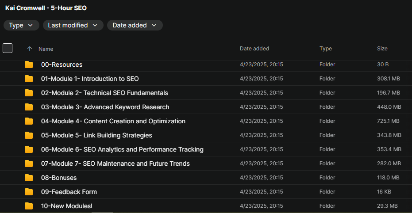Sort by the Type column header
The width and height of the screenshot is (412, 213).
[x=326, y=49]
